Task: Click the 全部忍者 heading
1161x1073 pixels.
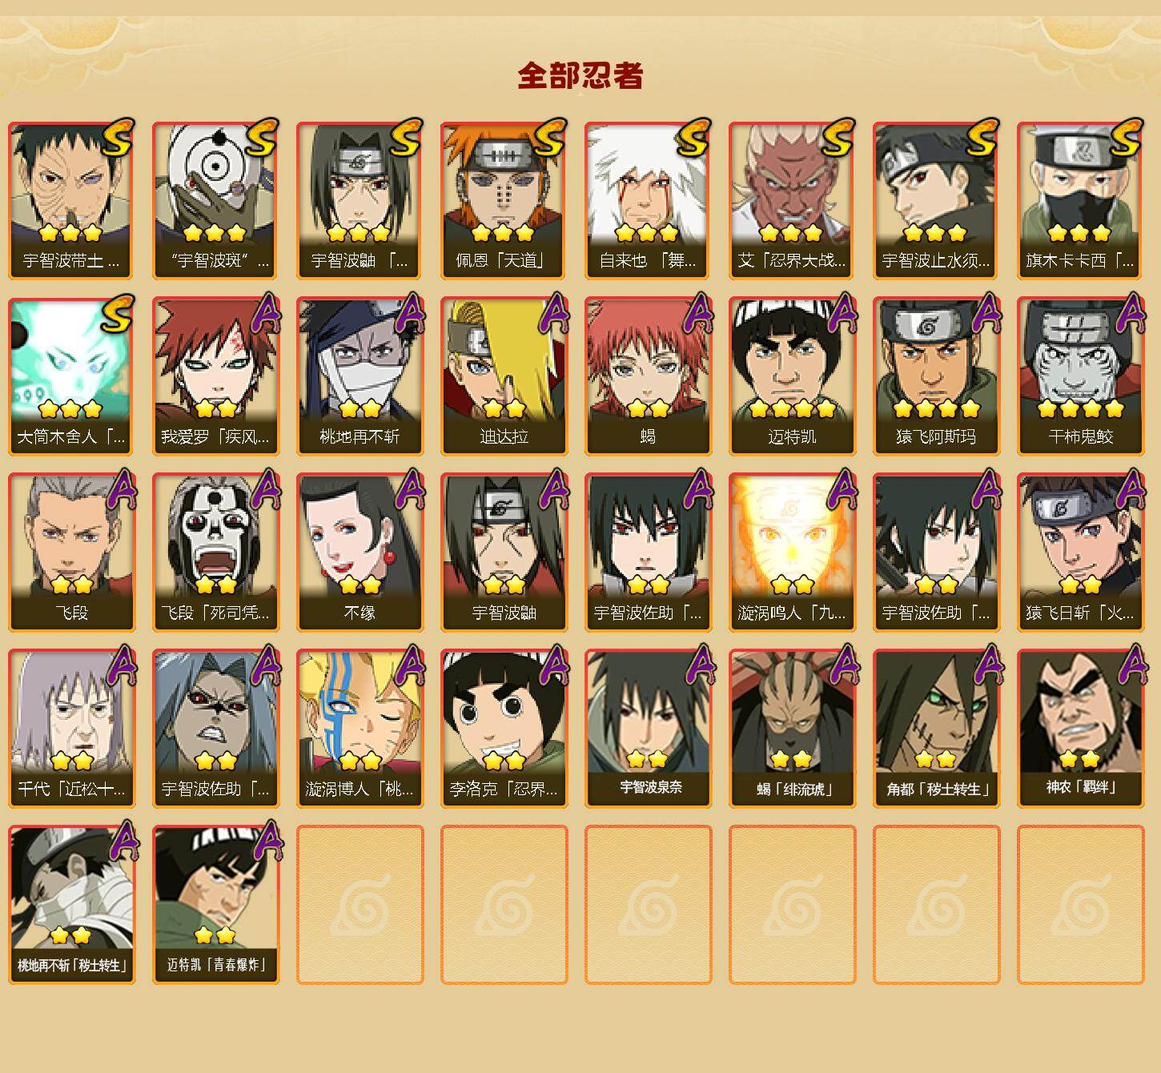Action: (580, 75)
